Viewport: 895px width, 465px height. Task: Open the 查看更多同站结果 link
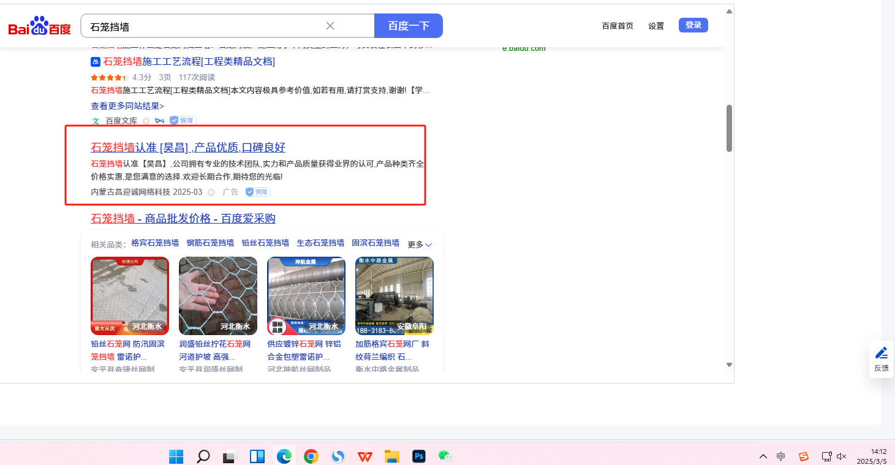click(127, 106)
